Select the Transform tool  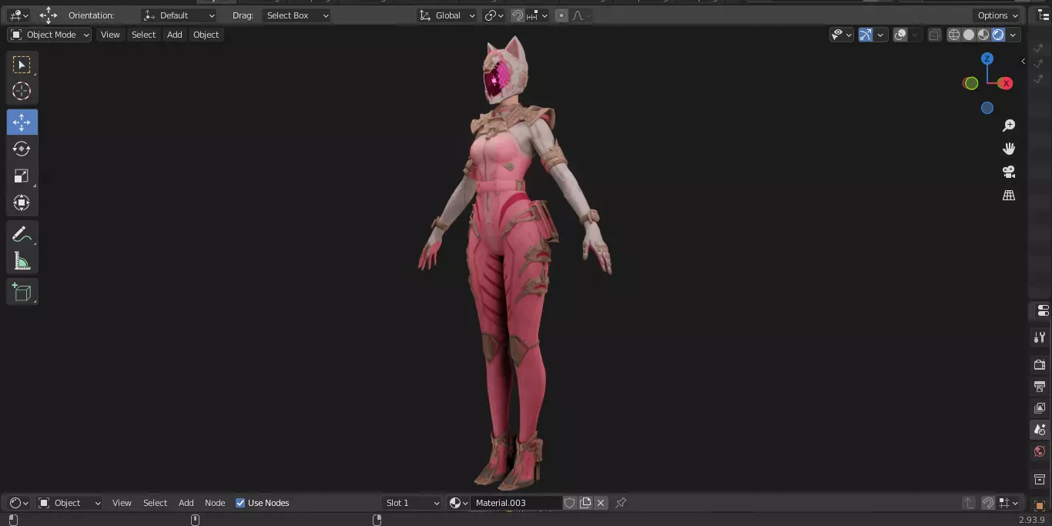(22, 203)
